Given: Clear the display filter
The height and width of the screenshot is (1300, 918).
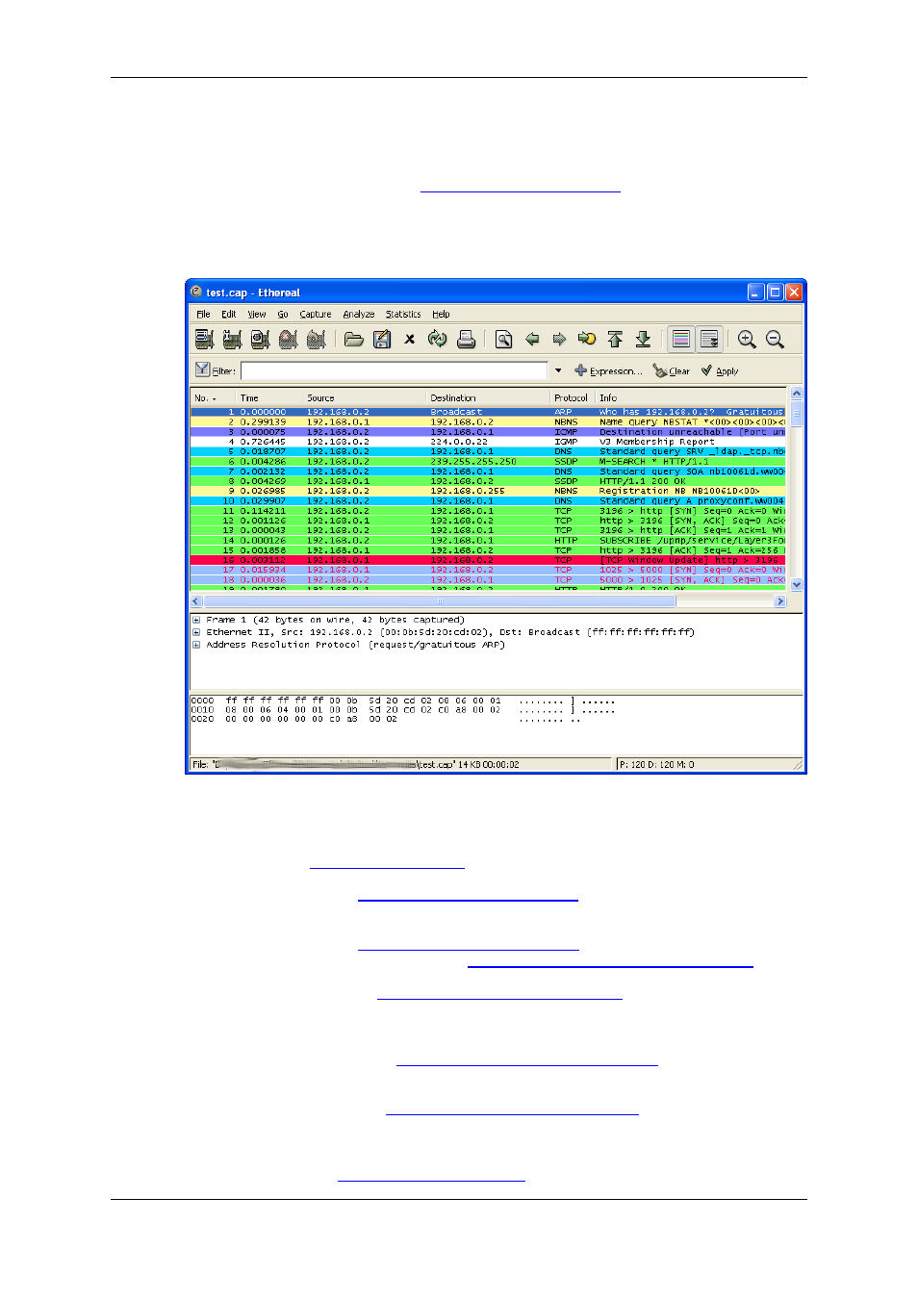Looking at the screenshot, I should (x=671, y=370).
